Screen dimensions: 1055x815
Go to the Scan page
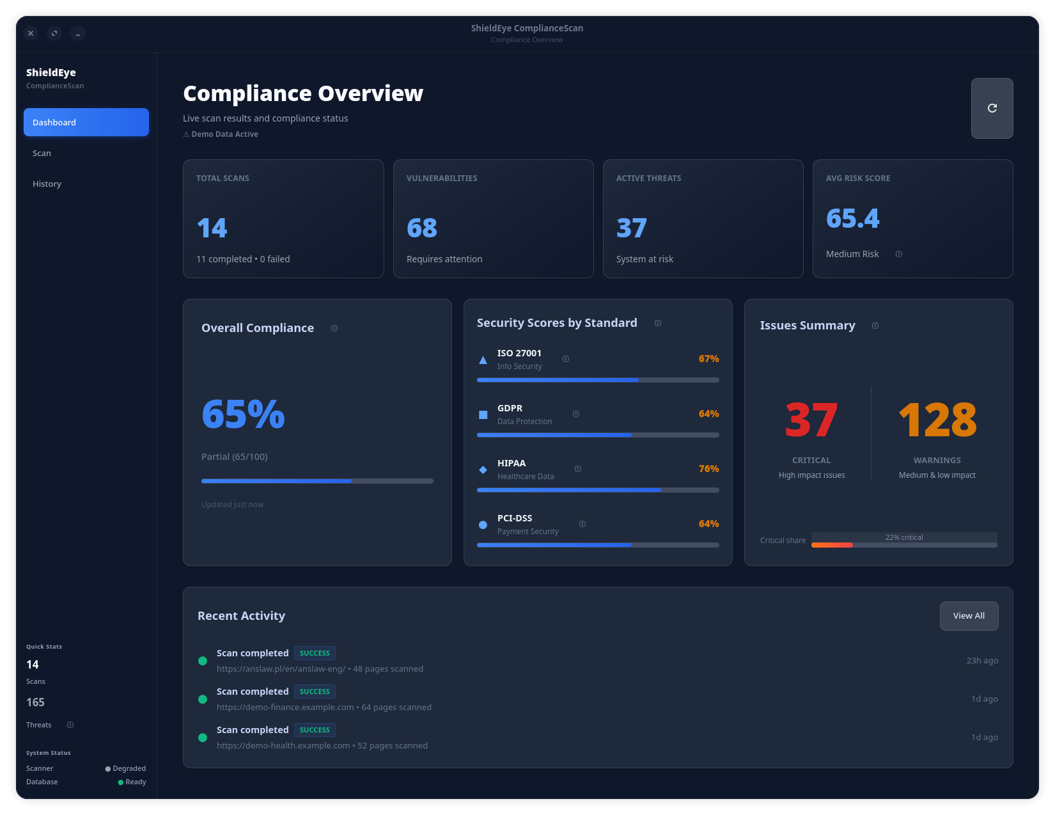(86, 153)
